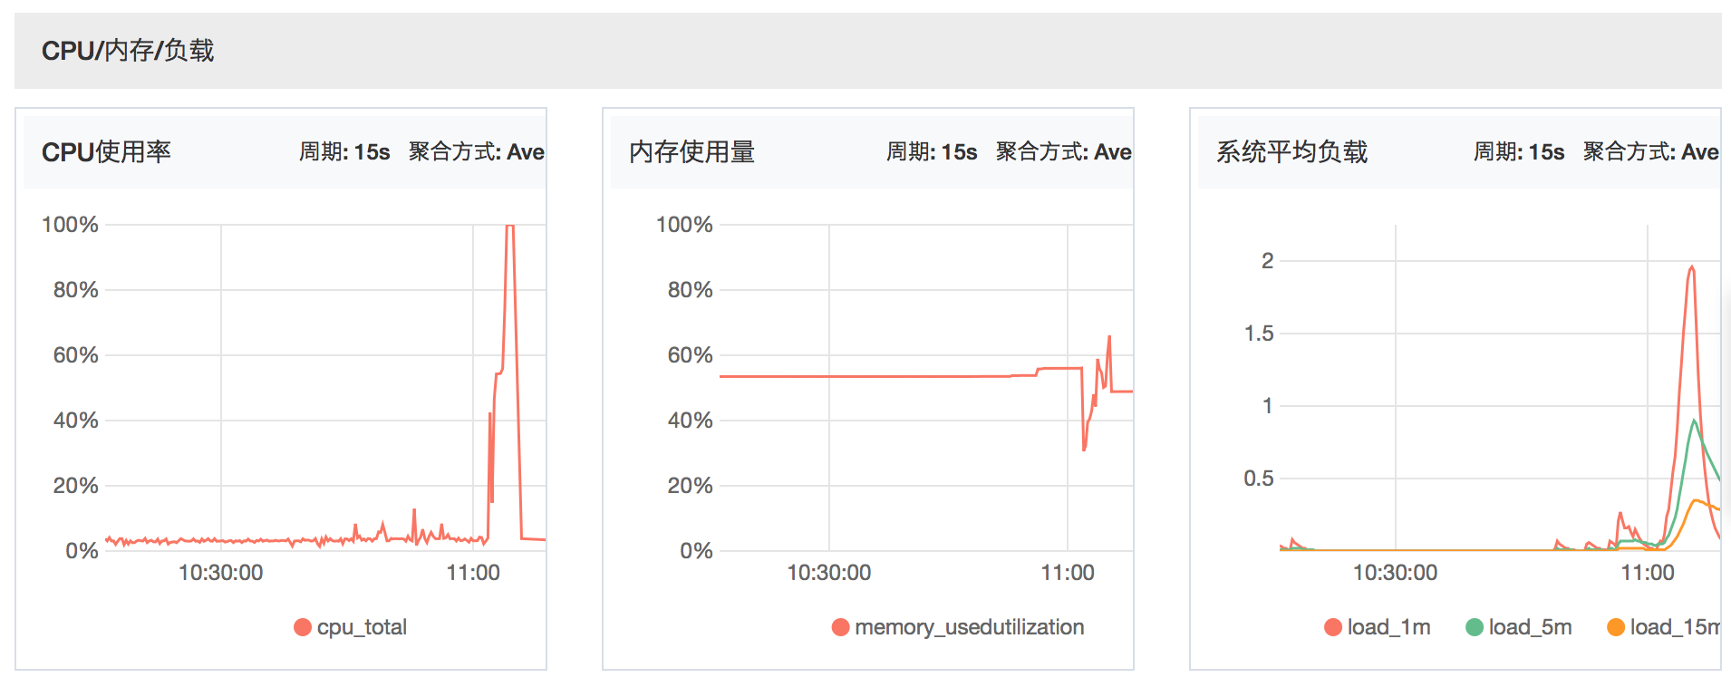This screenshot has height=687, width=1731.
Task: Click 周期: 15s in the CPU panel
Action: 344,151
